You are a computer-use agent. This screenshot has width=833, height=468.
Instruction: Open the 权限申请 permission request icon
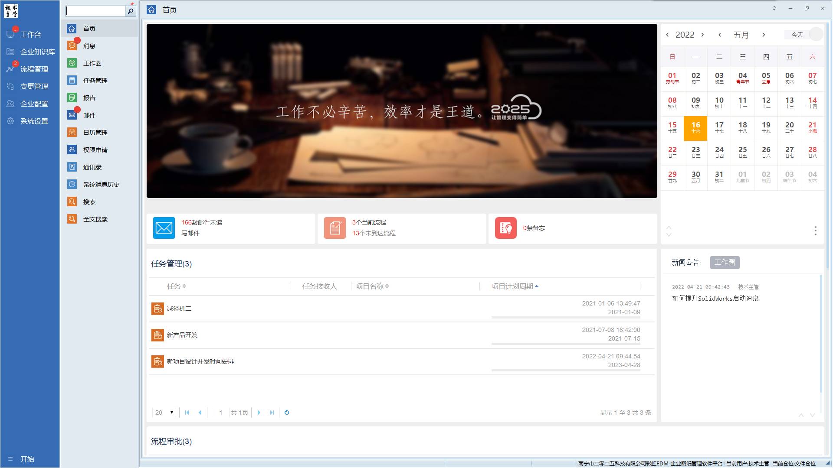(x=72, y=150)
